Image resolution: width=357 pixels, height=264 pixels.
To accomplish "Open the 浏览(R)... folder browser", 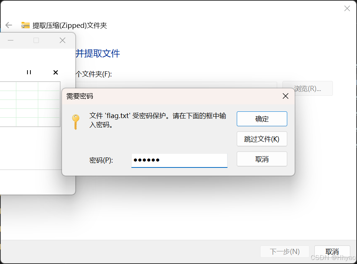I will 307,88.
